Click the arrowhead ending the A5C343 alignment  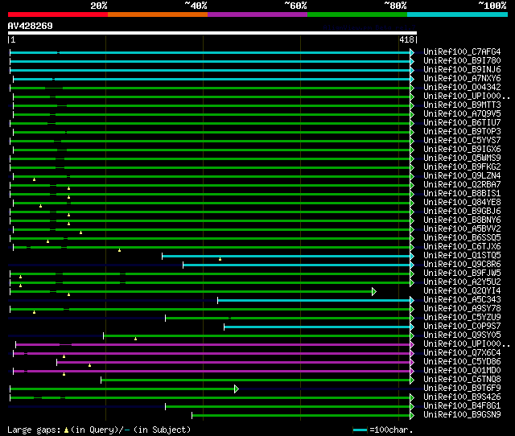412,300
